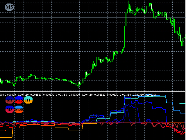This screenshot has width=186, height=140.
Task: Click the orange H1 line's lowest segment
Action: click(x=6, y=137)
